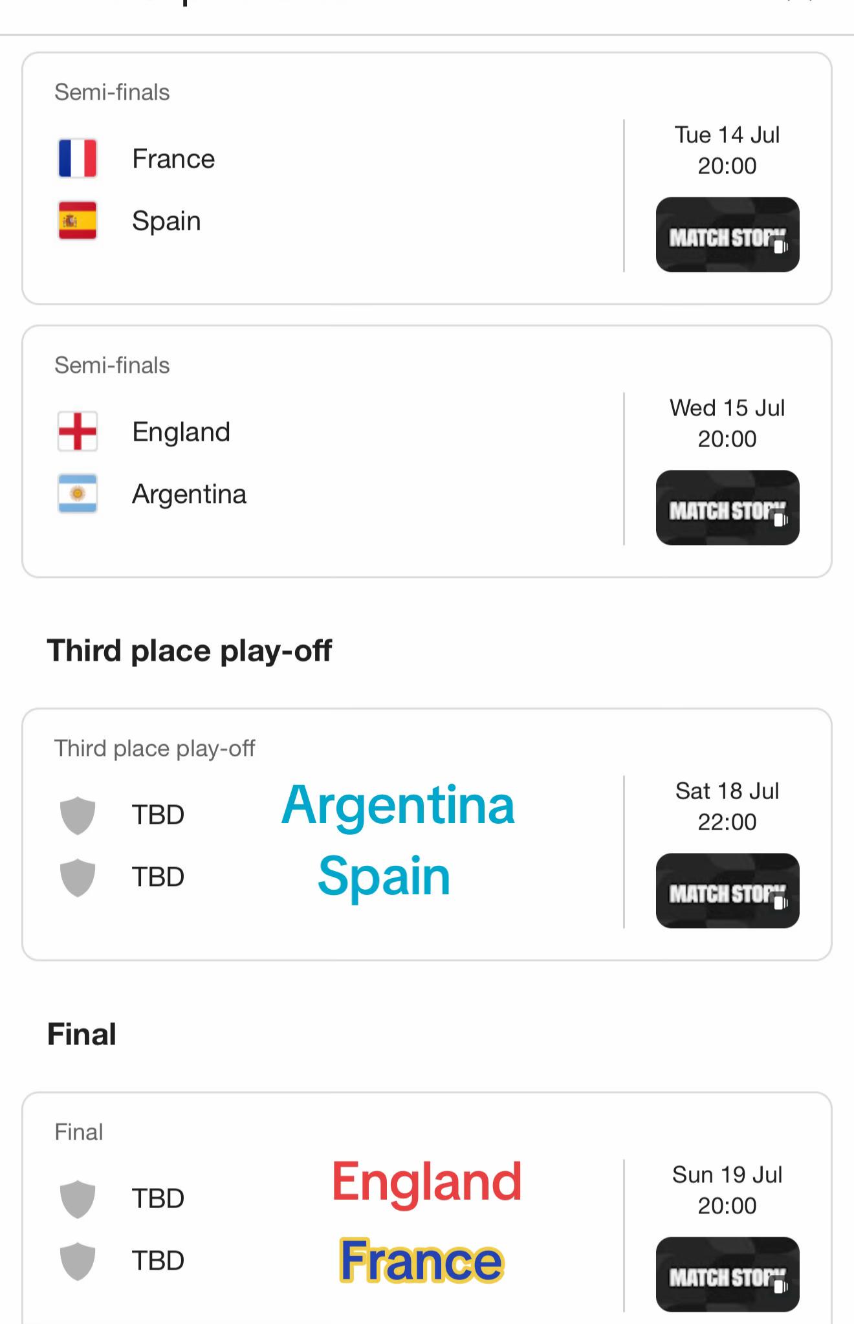This screenshot has width=854, height=1324.
Task: Click the Spain flag icon
Action: click(78, 221)
